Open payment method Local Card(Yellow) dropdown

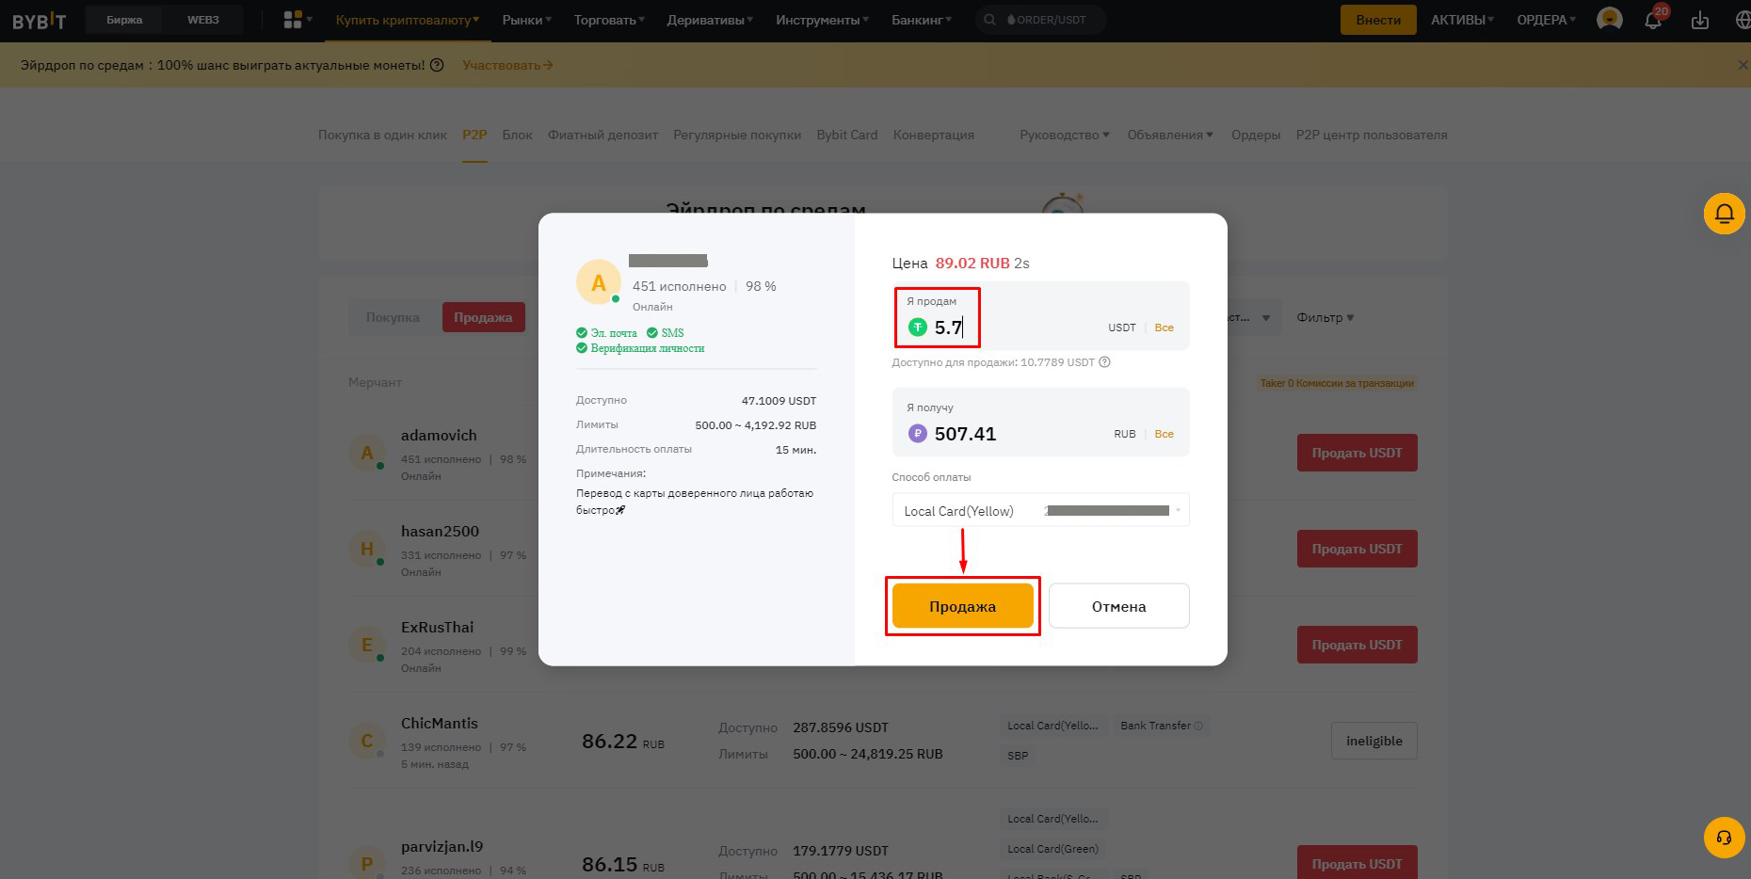click(1040, 510)
